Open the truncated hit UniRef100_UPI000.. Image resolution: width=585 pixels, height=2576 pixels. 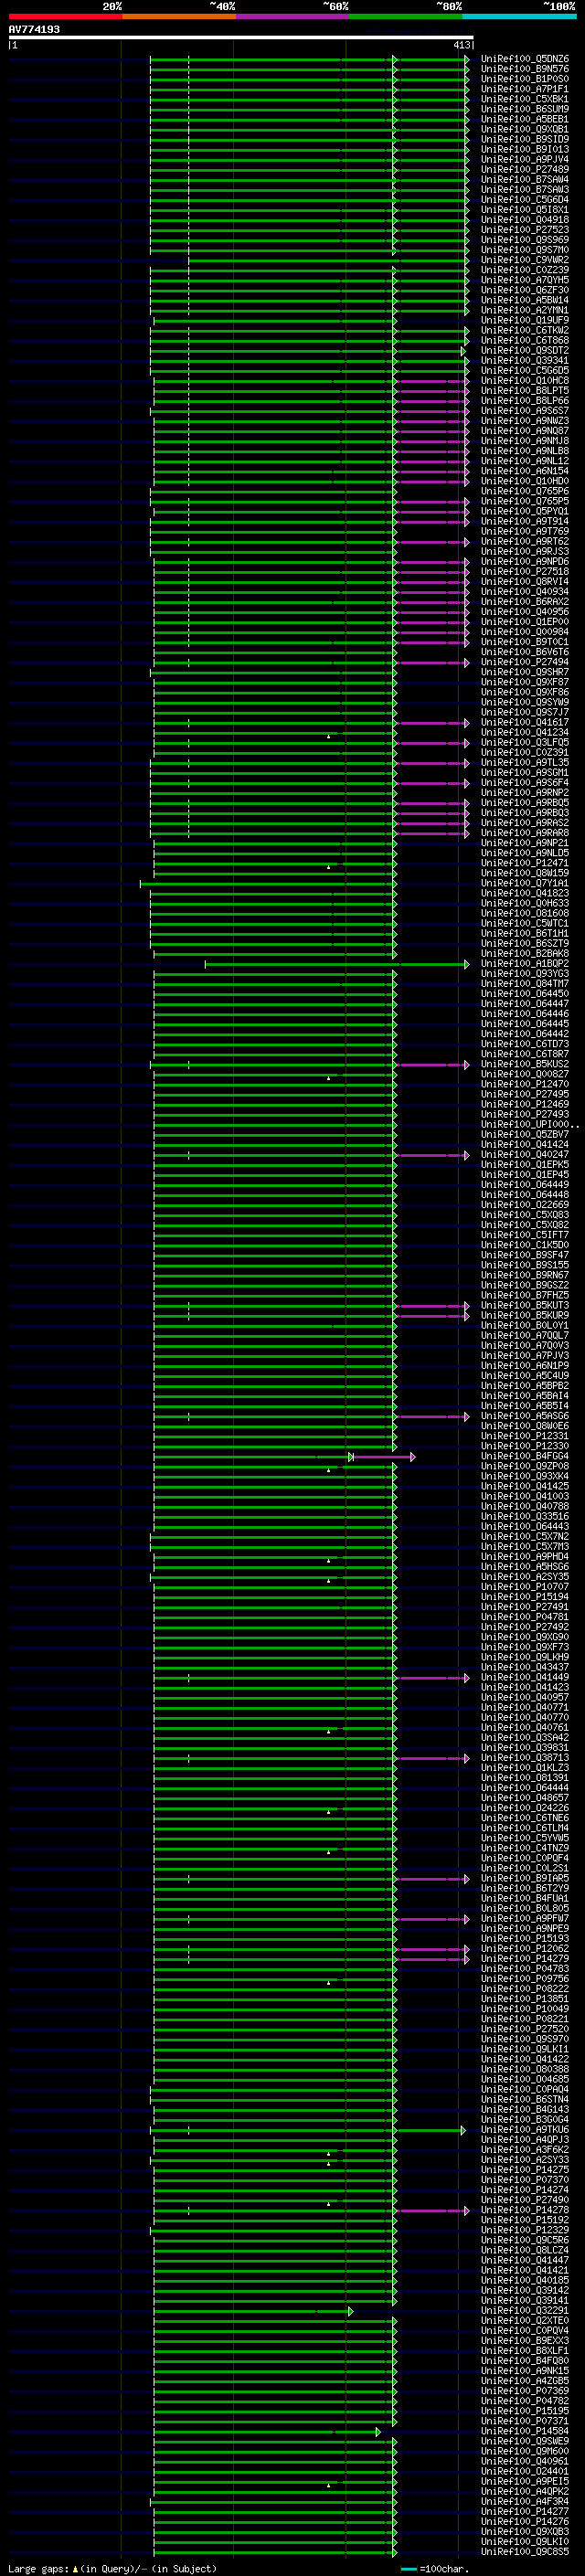click(x=529, y=1125)
